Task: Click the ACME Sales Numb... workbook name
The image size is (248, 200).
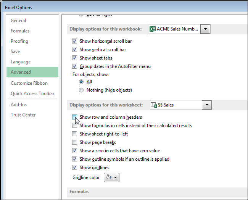Action: click(177, 29)
